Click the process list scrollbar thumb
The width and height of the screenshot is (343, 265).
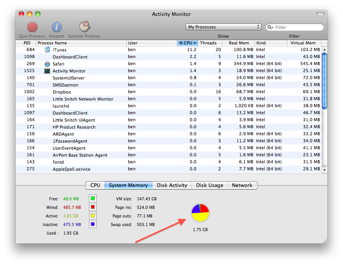(x=325, y=81)
